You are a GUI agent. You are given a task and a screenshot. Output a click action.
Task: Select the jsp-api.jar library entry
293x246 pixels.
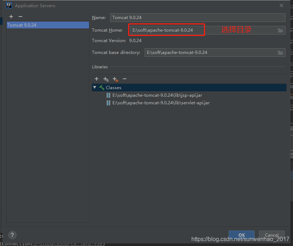tap(157, 95)
